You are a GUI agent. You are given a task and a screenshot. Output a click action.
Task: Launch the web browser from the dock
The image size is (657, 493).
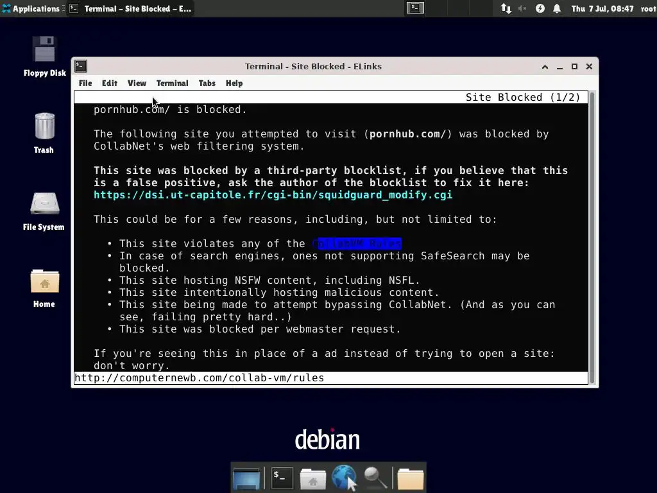click(344, 478)
